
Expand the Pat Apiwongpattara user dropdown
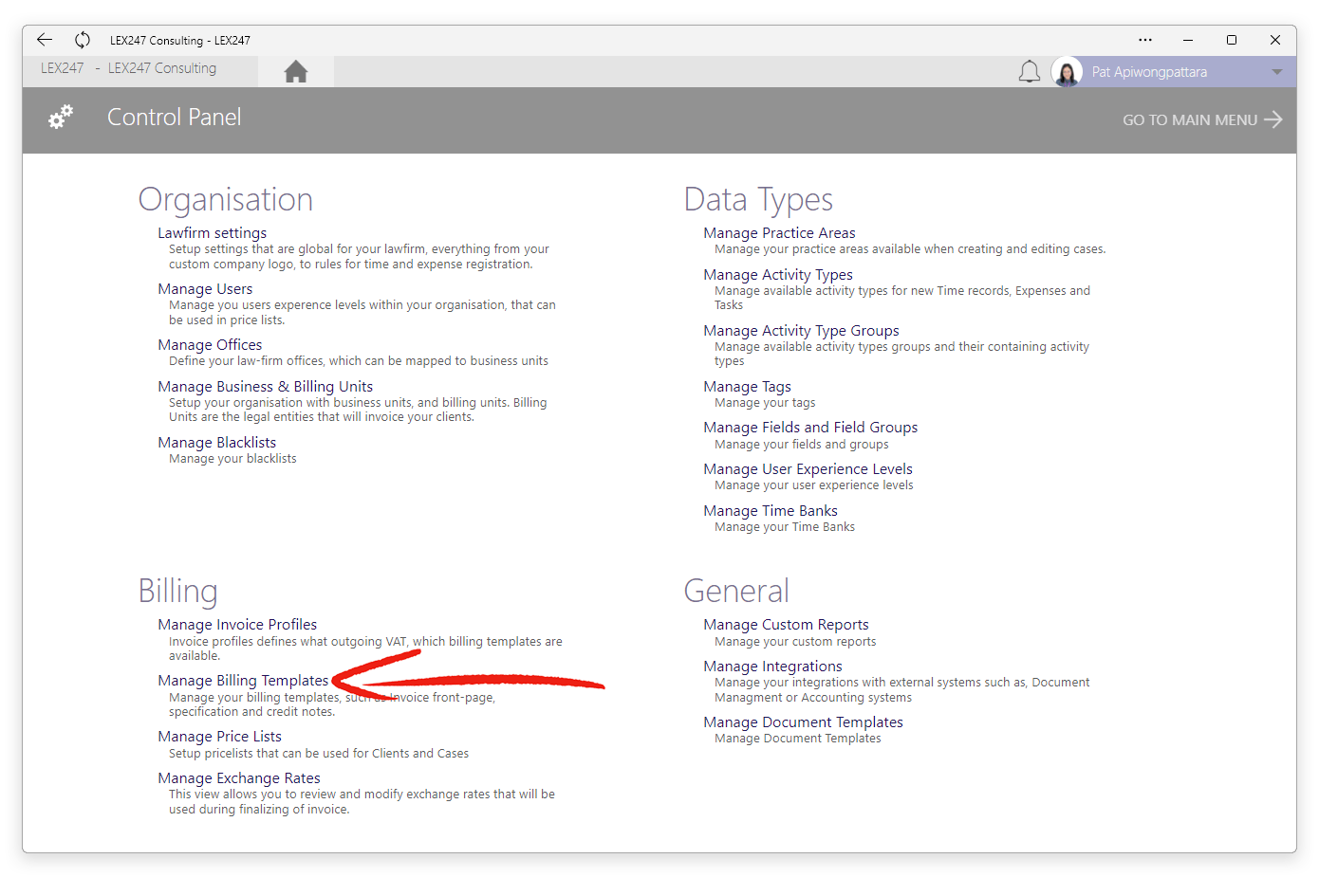coord(1277,72)
